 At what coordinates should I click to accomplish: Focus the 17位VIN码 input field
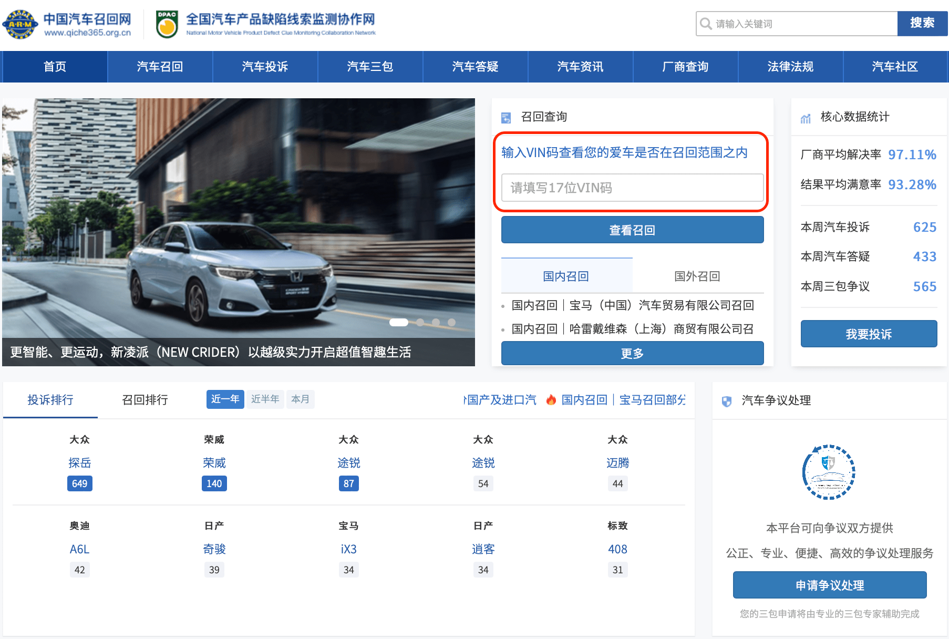point(632,188)
